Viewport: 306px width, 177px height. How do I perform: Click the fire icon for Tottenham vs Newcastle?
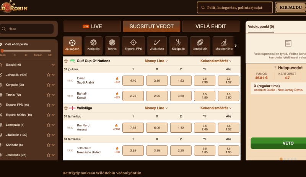(x=117, y=148)
